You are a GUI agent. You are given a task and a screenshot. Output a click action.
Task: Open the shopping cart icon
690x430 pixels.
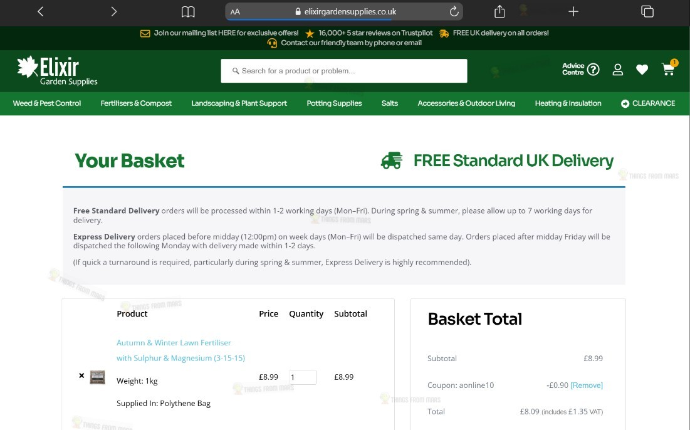tap(669, 69)
